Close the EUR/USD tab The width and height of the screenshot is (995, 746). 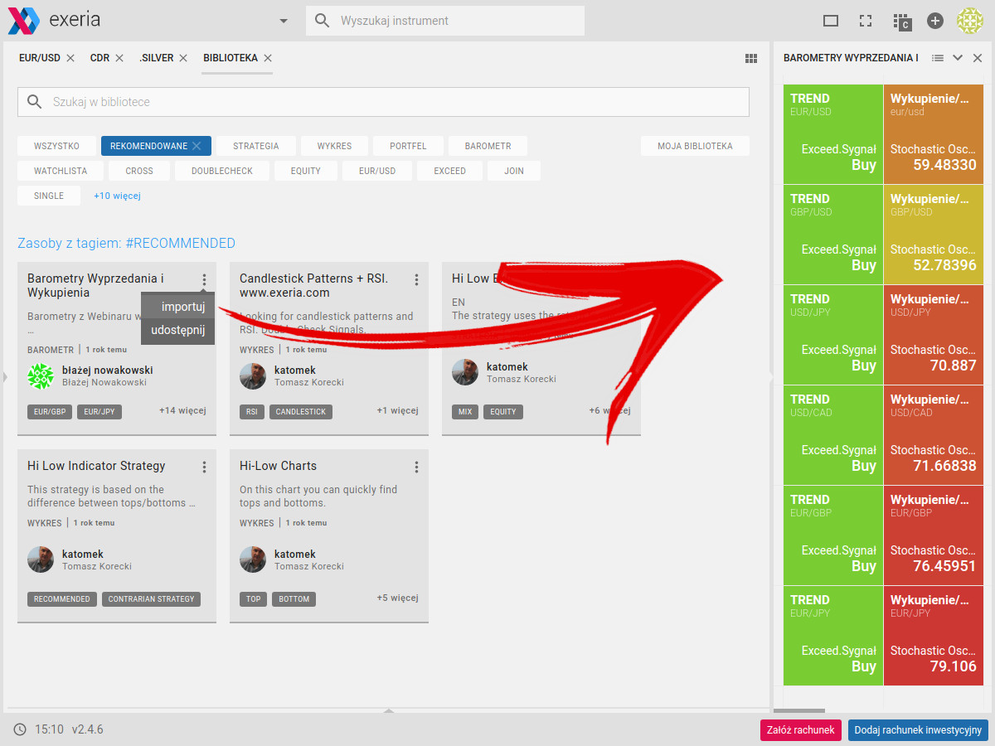coord(70,58)
